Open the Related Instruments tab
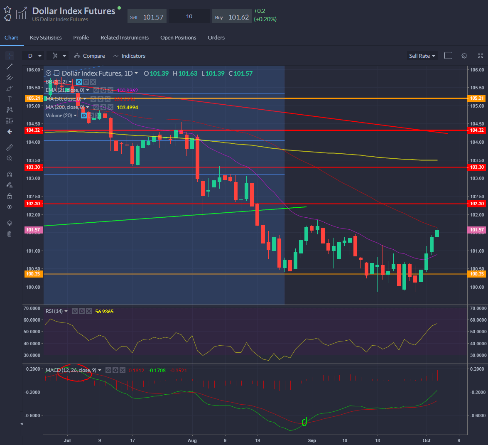The image size is (488, 445). point(125,38)
